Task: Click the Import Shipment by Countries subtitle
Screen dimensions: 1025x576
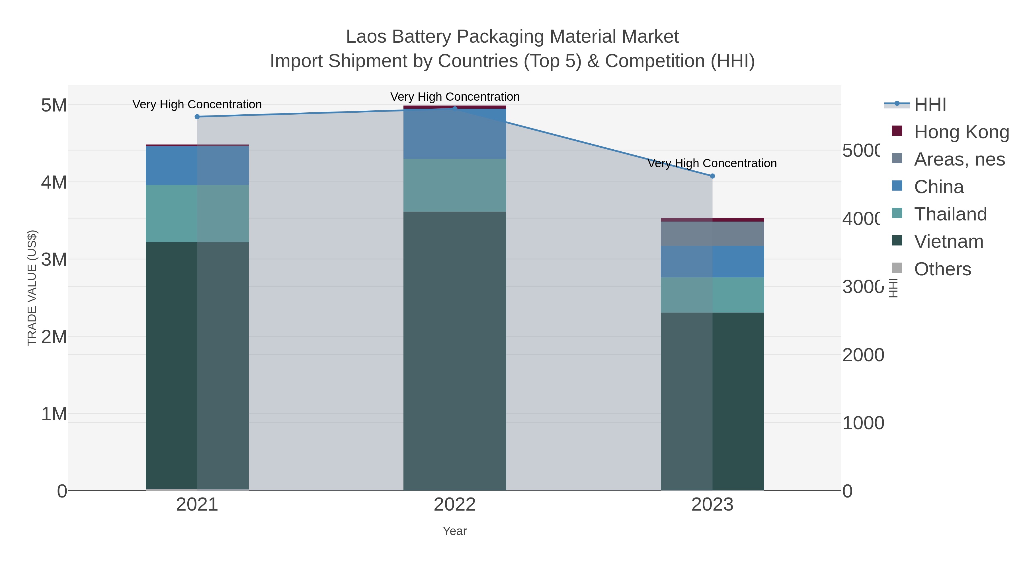Action: point(512,61)
